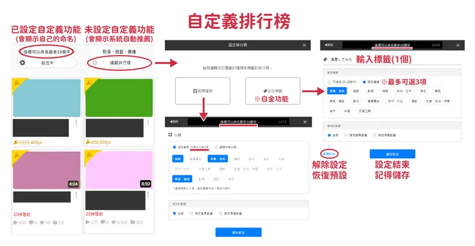Screen dimensions: 475x246
Task: Select the all-categories radio in genre dialog
Action: point(216,147)
